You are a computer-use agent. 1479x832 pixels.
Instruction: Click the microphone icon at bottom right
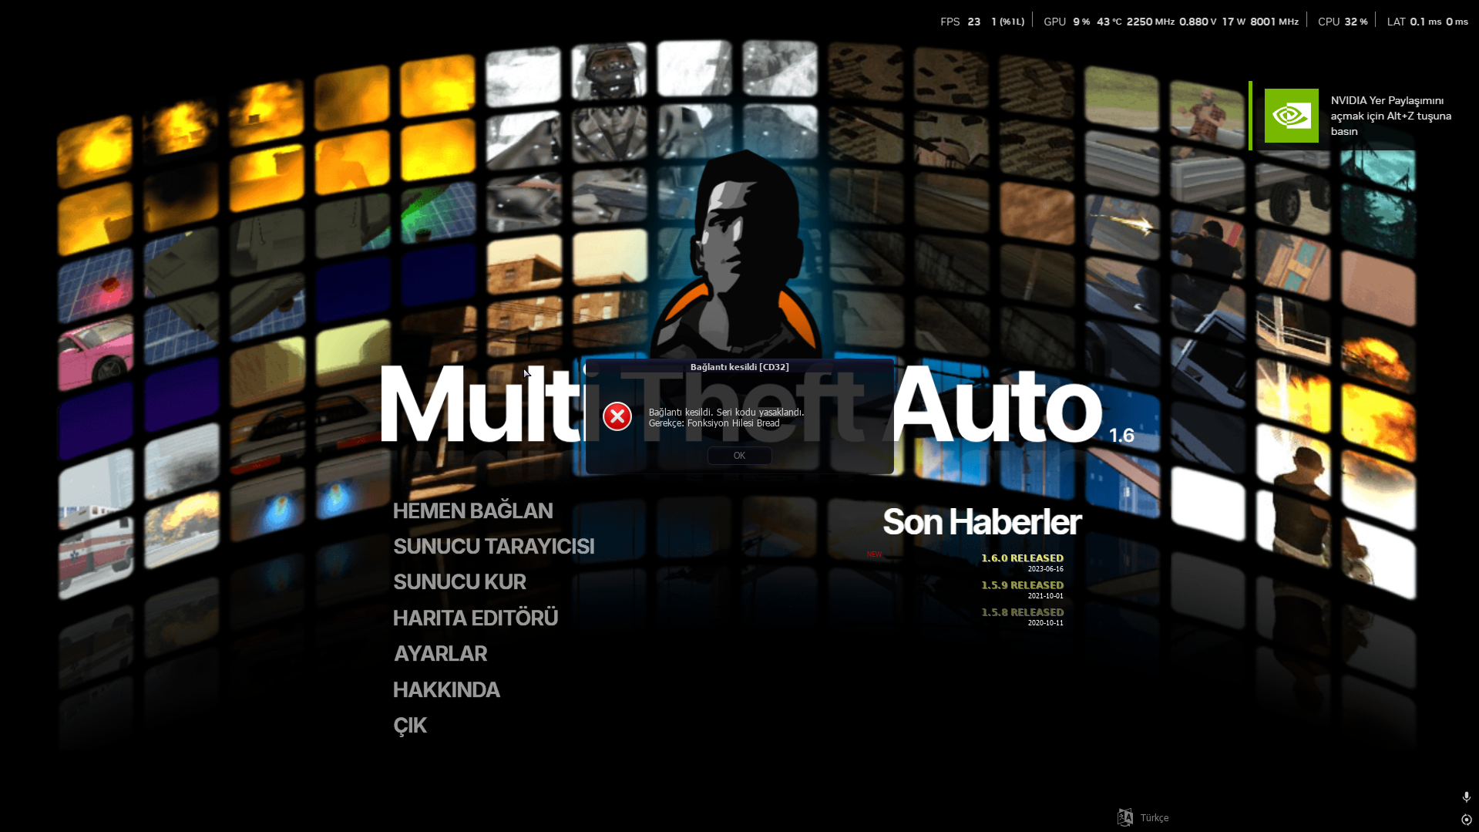pyautogui.click(x=1466, y=797)
